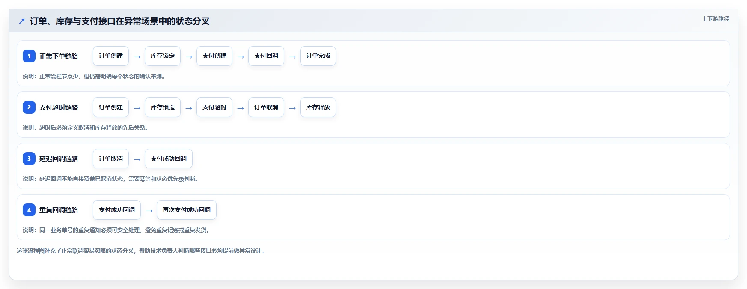Select the number 2 badge for 支付超时链路
Image resolution: width=747 pixels, height=289 pixels.
[x=29, y=107]
